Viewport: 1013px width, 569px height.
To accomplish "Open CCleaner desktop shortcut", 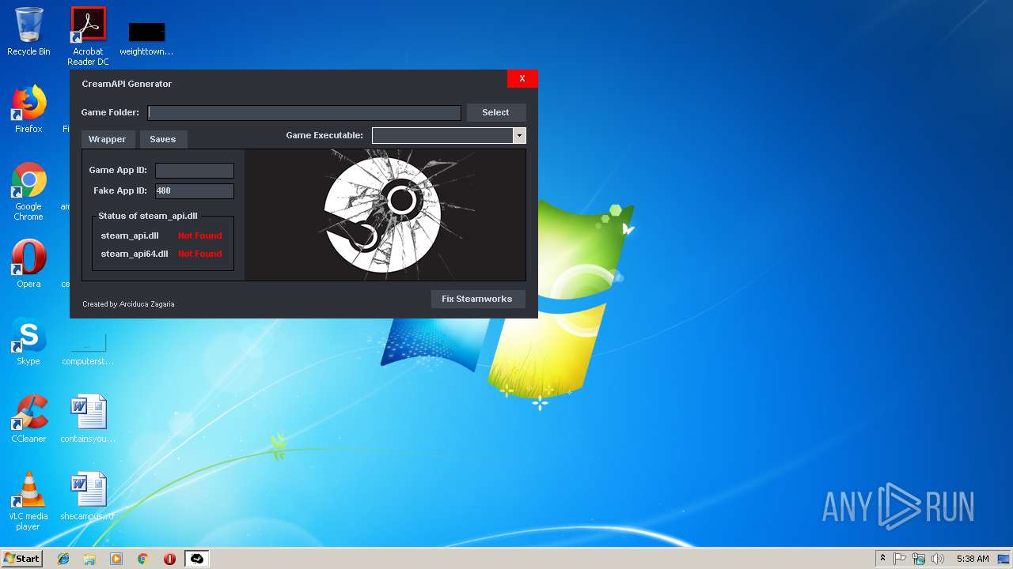I will coord(28,419).
